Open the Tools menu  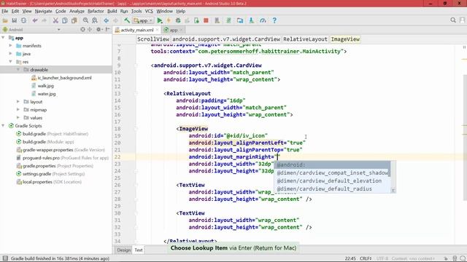[136, 12]
